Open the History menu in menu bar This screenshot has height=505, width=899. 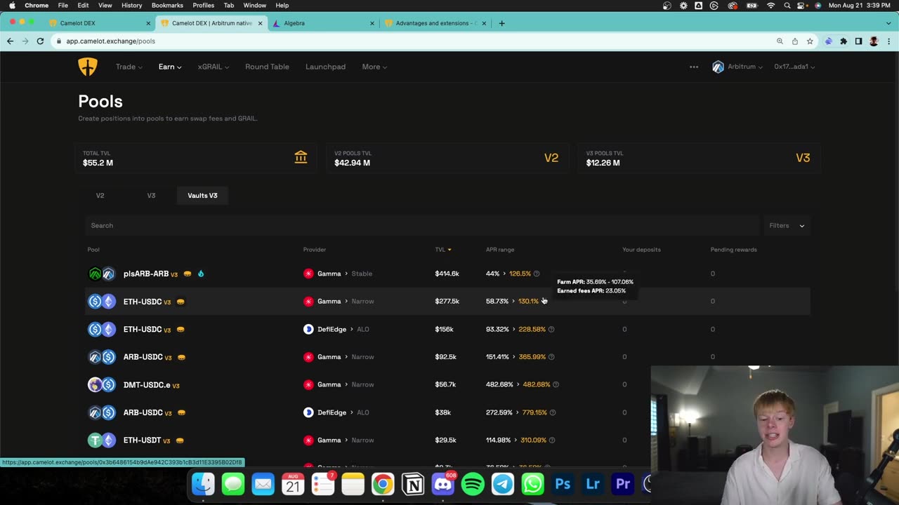click(131, 5)
